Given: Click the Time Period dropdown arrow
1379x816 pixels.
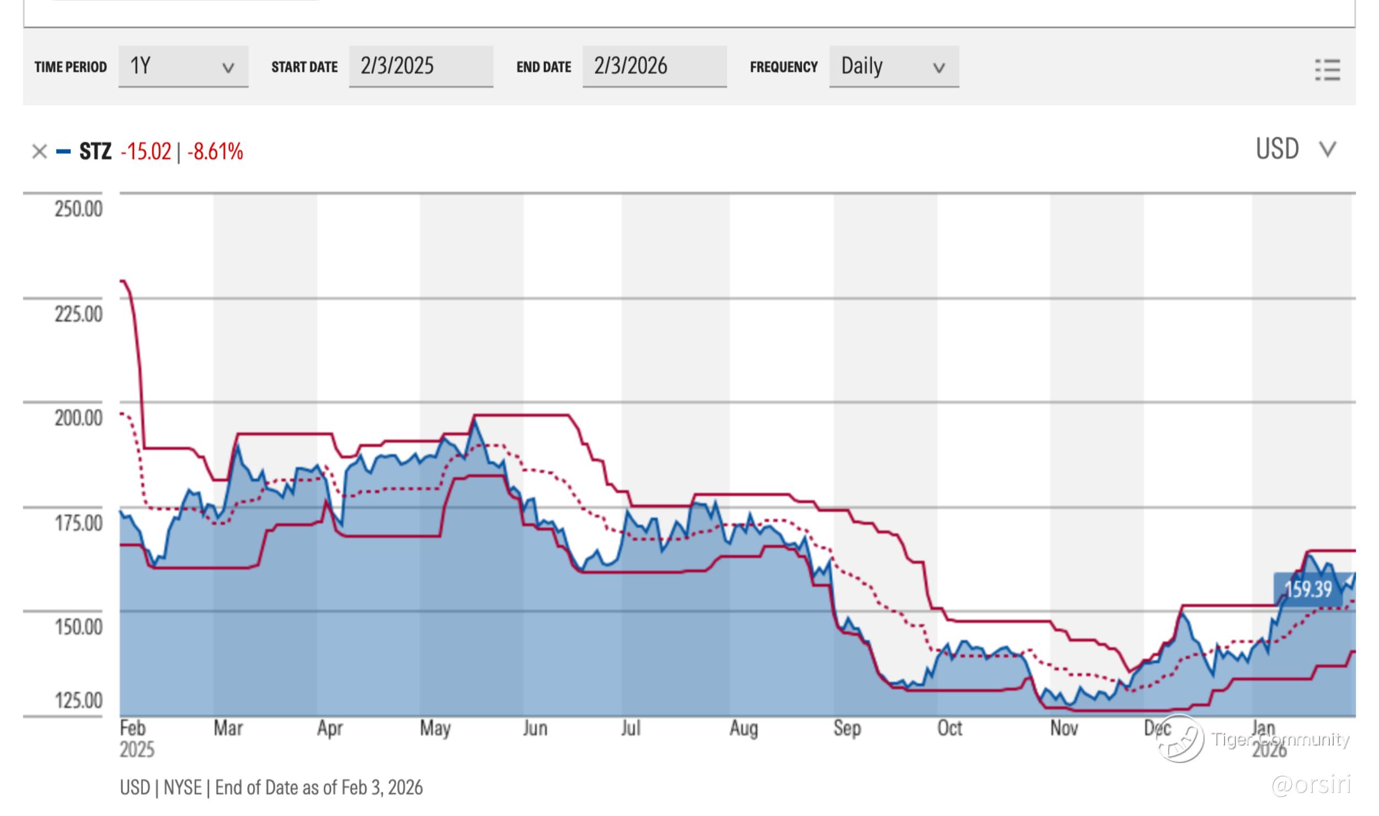Looking at the screenshot, I should tap(228, 68).
